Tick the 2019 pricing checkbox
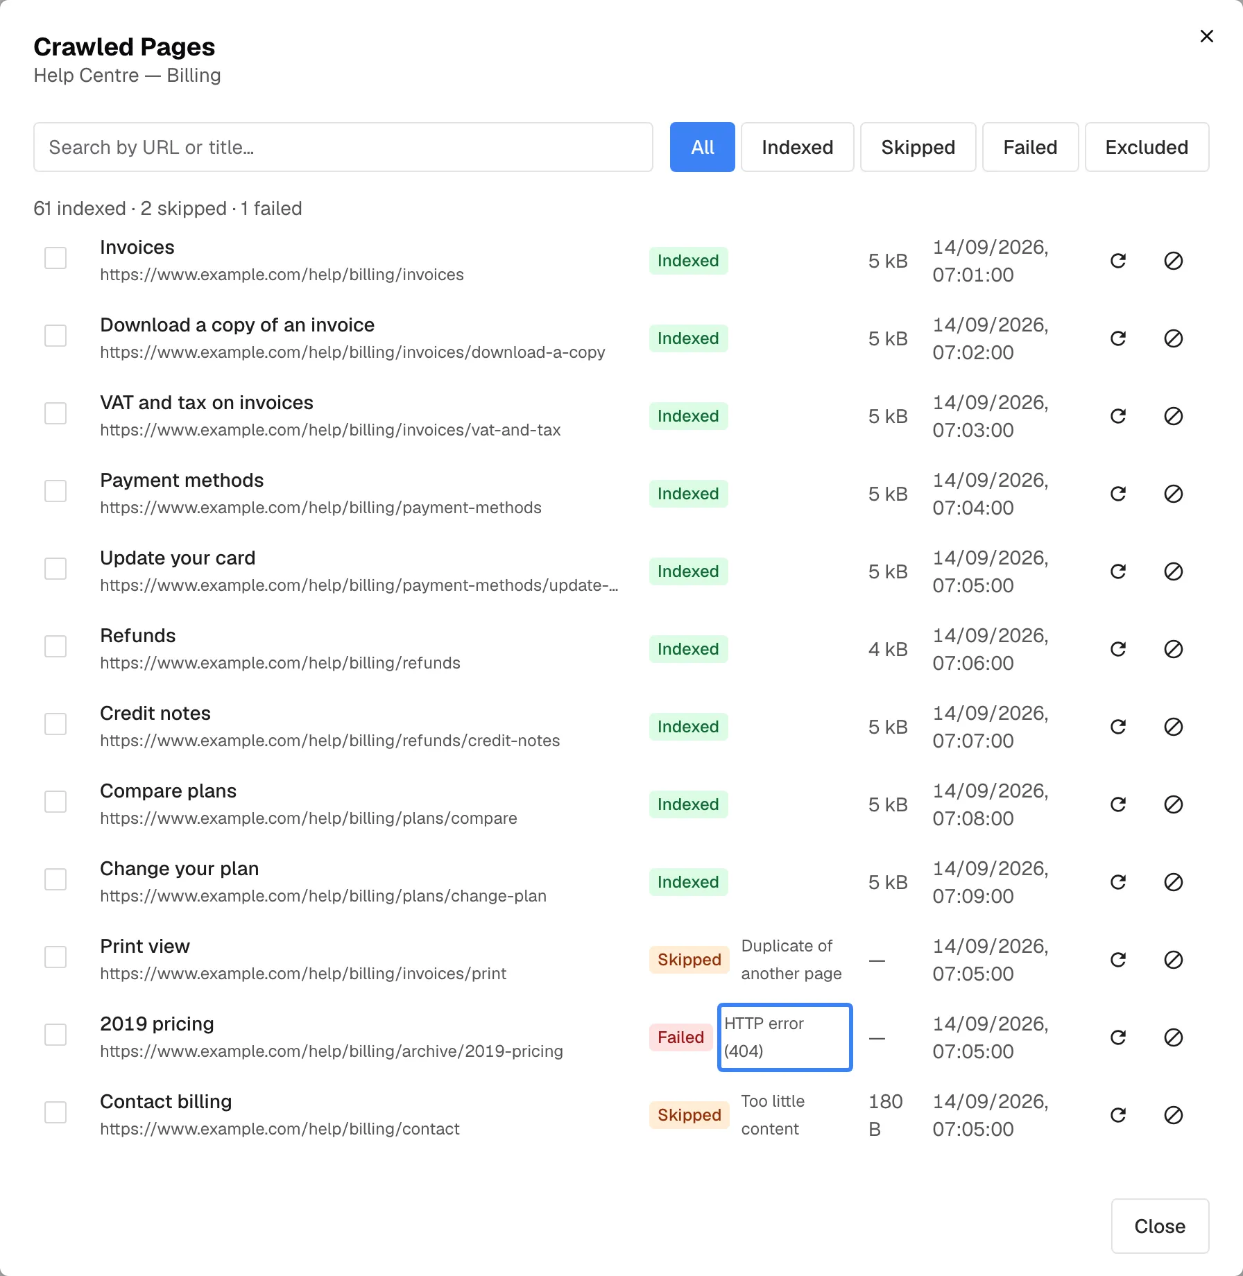This screenshot has height=1276, width=1243. pyautogui.click(x=55, y=1035)
